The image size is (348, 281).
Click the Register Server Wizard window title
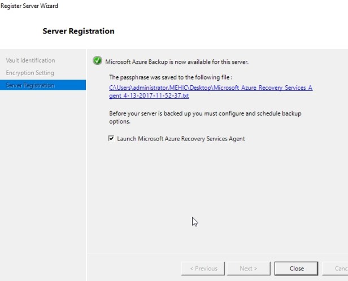tap(29, 6)
